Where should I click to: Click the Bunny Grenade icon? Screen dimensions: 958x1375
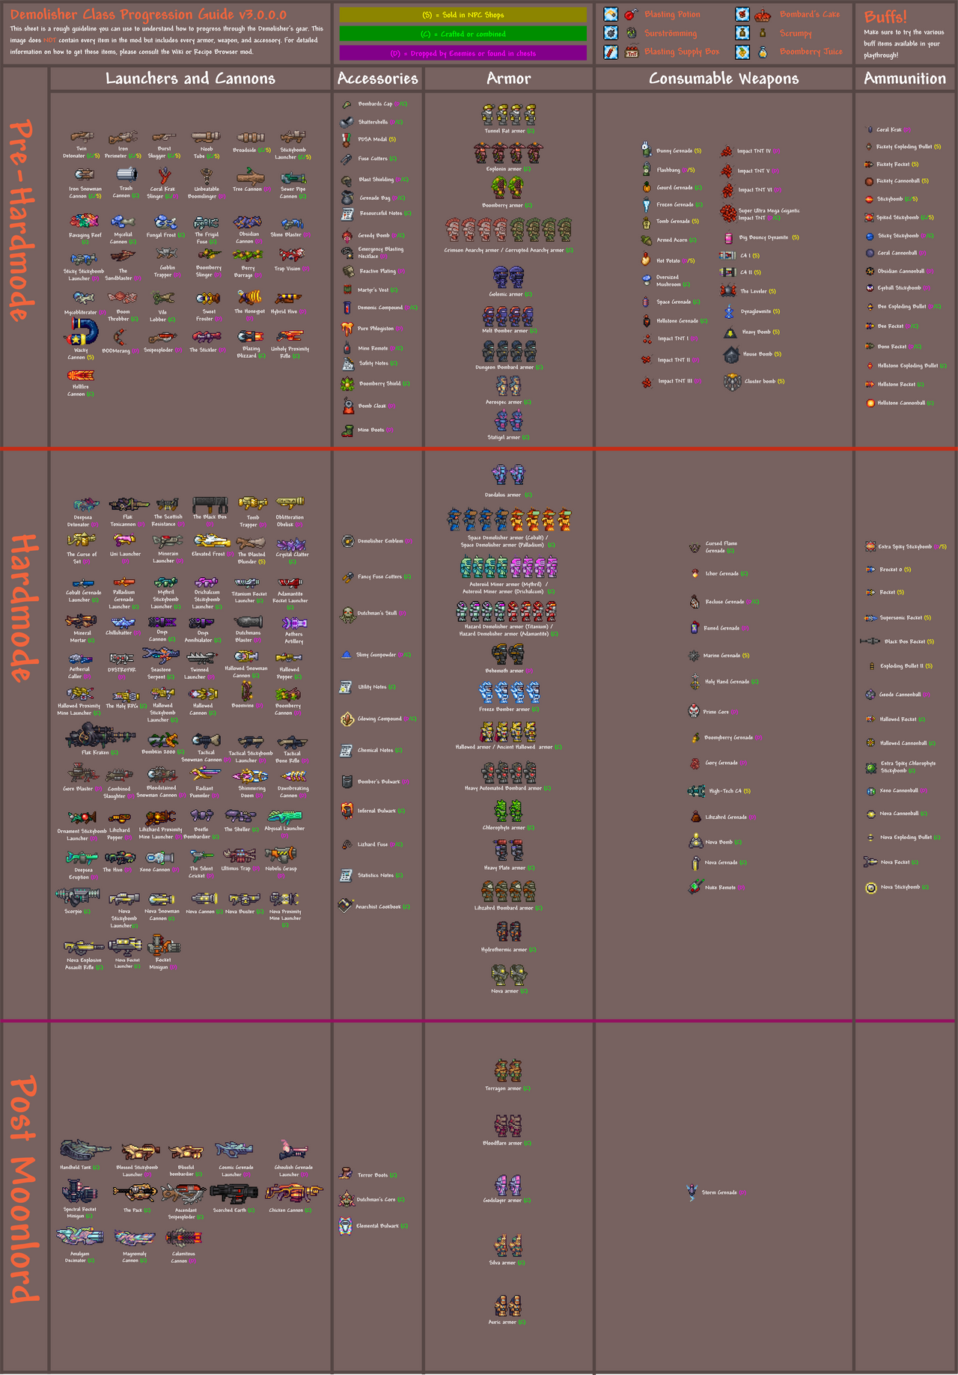tap(647, 150)
